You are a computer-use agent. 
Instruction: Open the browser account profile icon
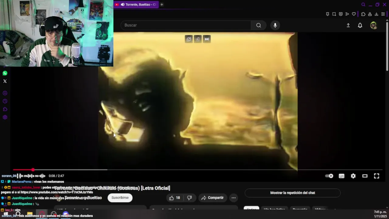pos(370,14)
